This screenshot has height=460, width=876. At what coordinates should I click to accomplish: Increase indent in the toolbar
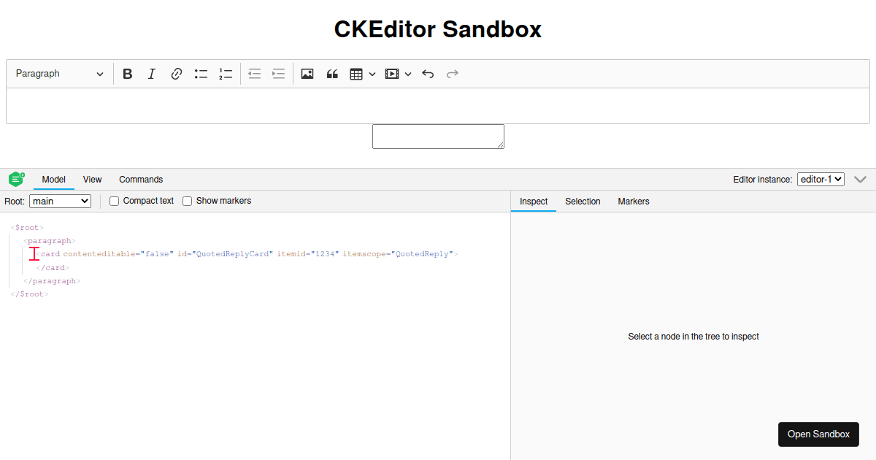[x=278, y=74]
